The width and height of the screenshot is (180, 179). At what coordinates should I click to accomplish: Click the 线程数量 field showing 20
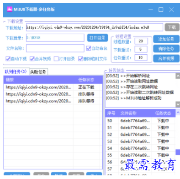coord(141,41)
